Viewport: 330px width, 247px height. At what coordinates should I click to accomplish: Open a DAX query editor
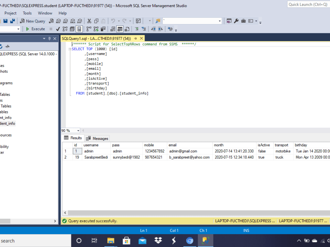[80, 21]
